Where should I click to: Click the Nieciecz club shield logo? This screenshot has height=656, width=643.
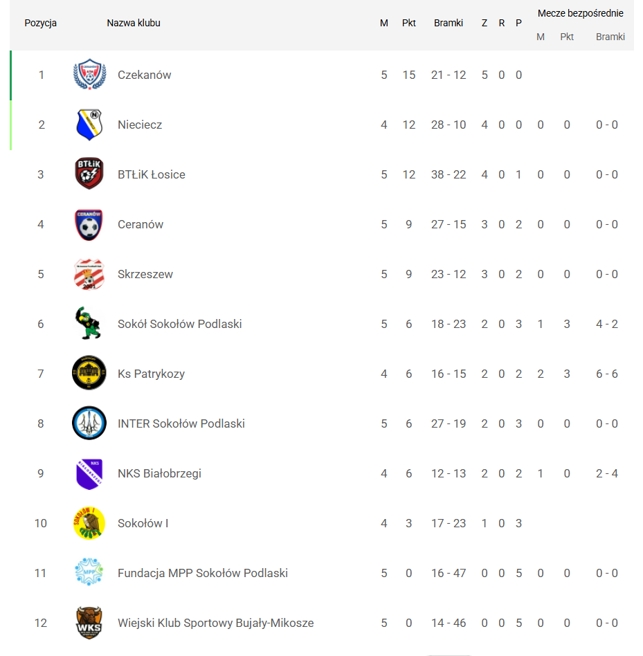click(x=89, y=125)
